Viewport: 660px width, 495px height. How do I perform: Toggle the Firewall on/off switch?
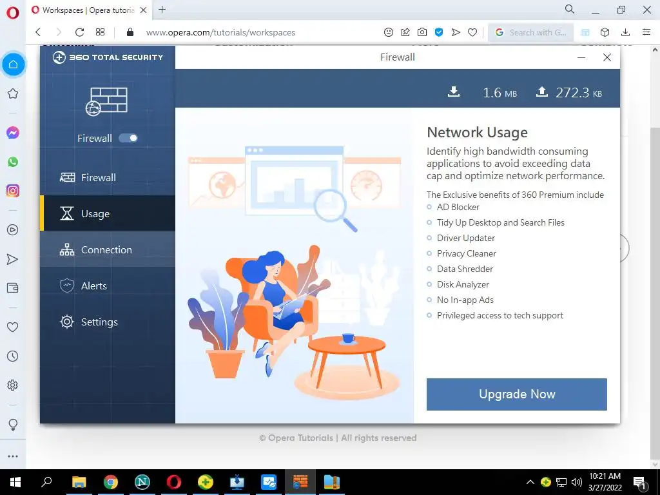point(128,138)
